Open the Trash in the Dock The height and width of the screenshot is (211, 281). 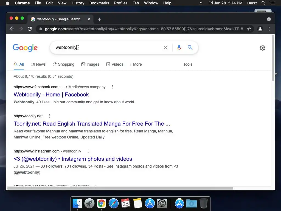point(204,204)
